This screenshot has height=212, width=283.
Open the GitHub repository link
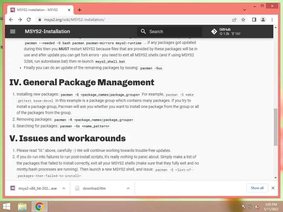(226, 31)
